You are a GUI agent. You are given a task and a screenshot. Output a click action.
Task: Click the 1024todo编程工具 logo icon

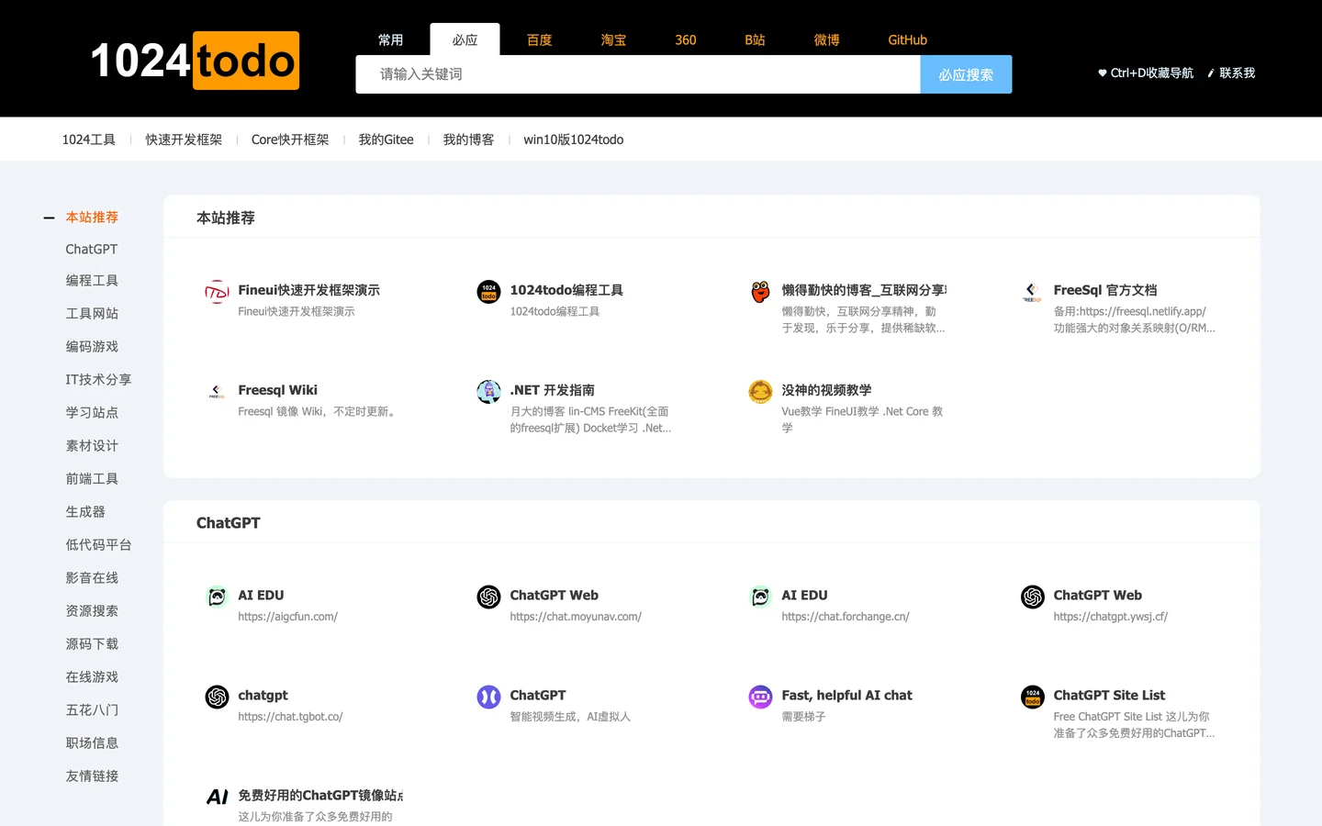488,292
